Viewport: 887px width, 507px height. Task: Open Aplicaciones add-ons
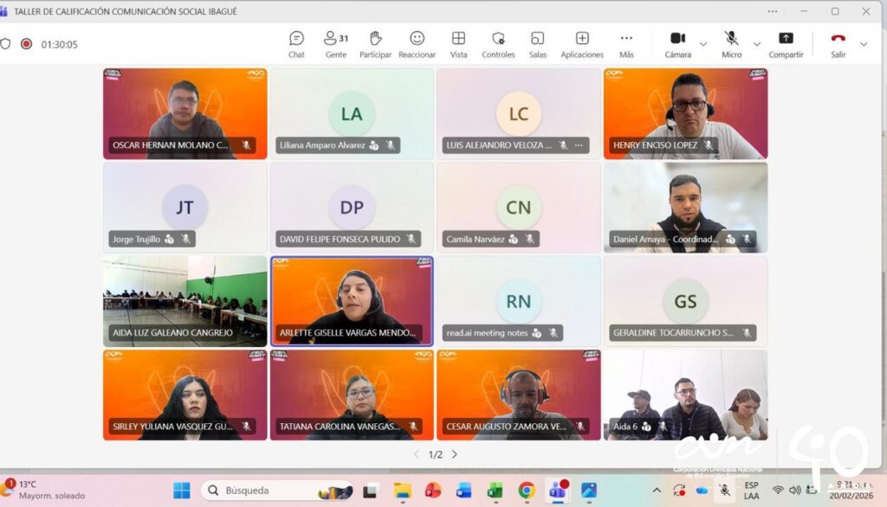[582, 44]
